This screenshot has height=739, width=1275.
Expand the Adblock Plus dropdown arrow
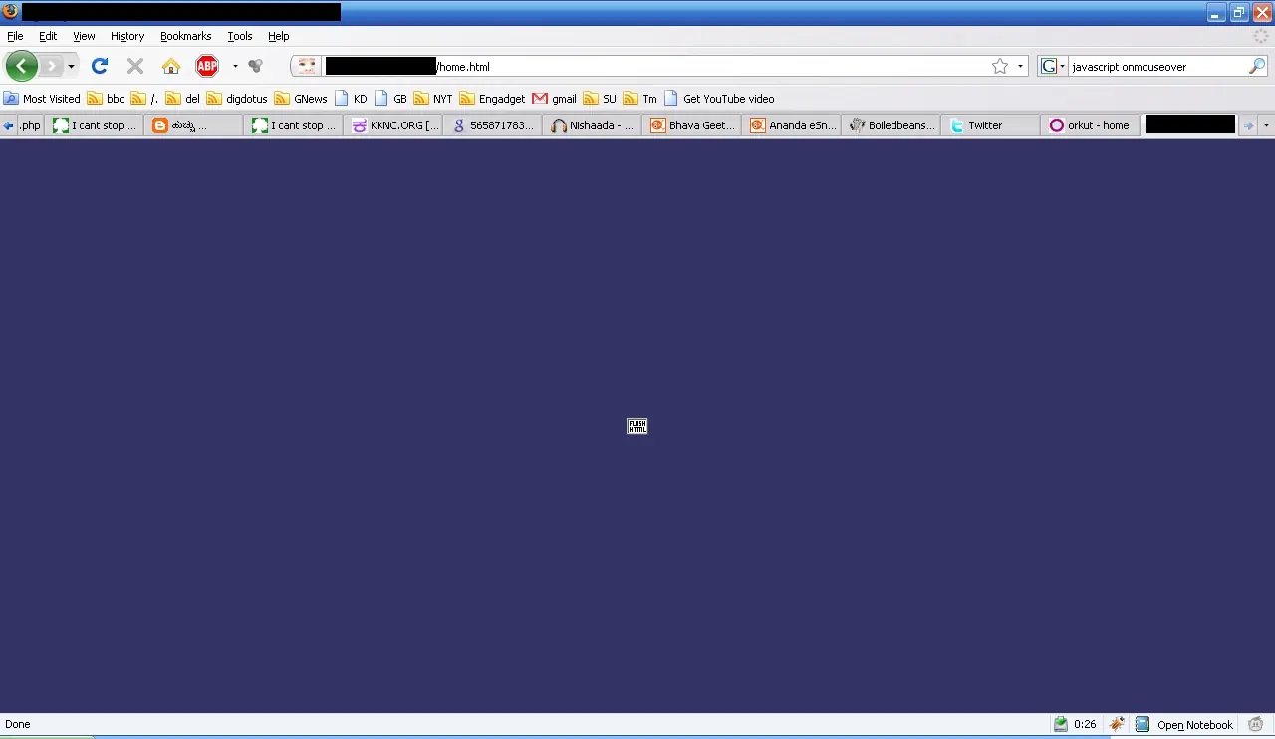pyautogui.click(x=235, y=67)
